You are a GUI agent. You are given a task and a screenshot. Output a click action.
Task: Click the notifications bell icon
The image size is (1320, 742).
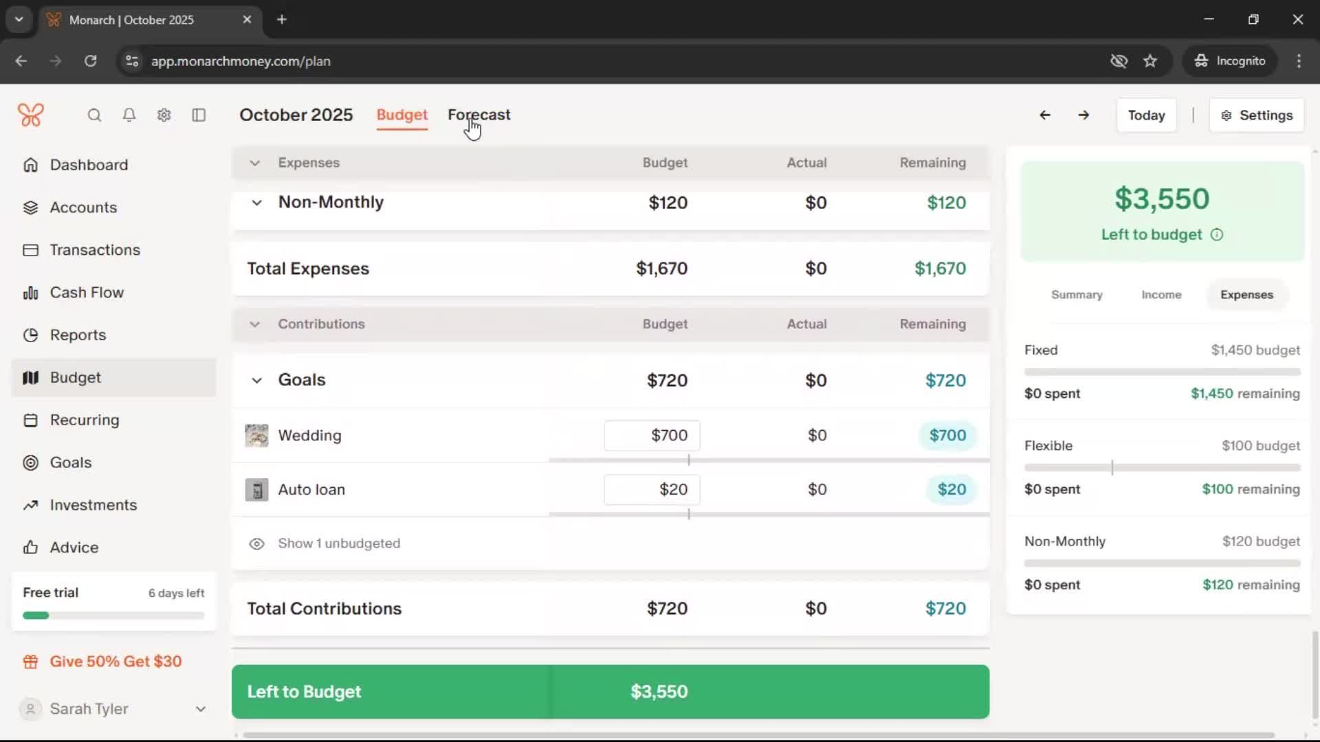129,115
